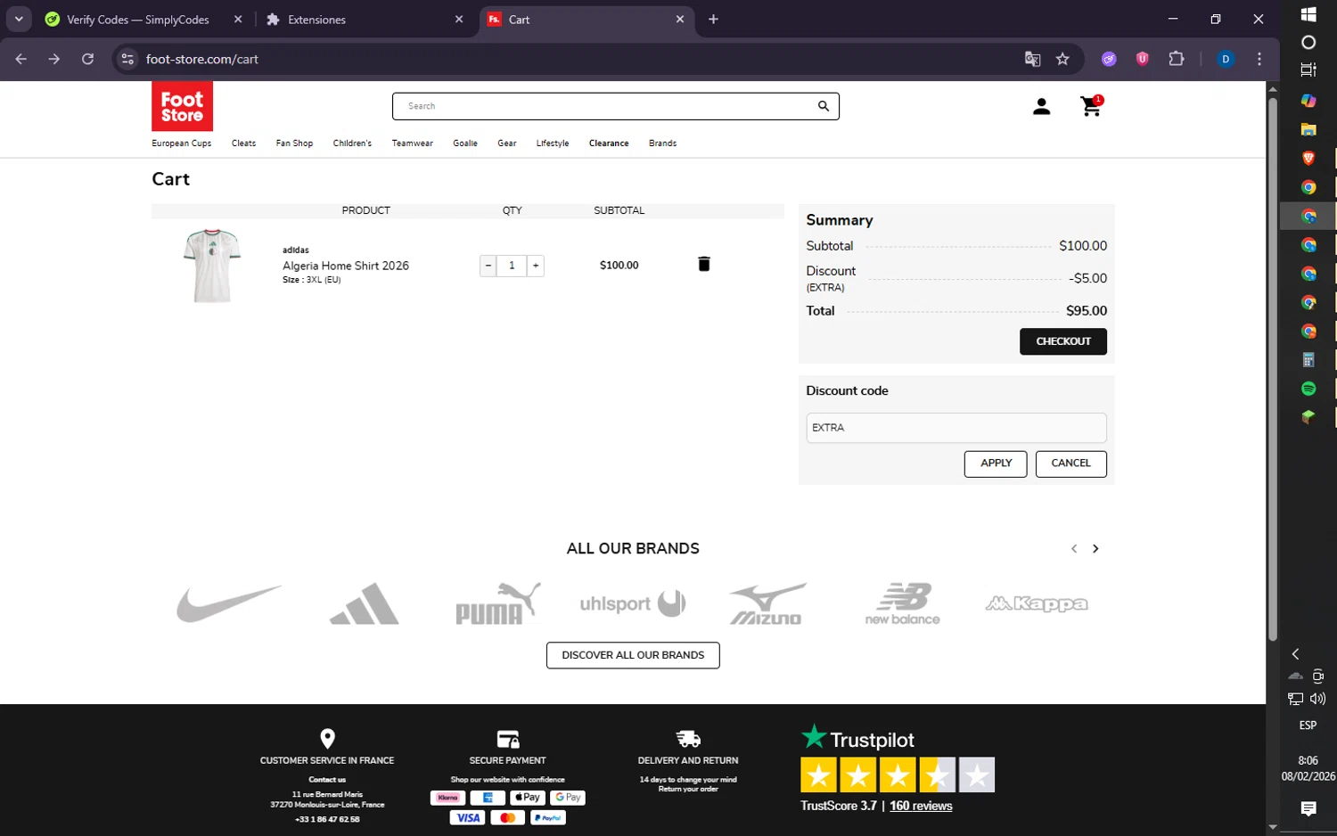This screenshot has height=836, width=1337.
Task: Open Algeria Home Shirt 2026 product link
Action: 346,266
